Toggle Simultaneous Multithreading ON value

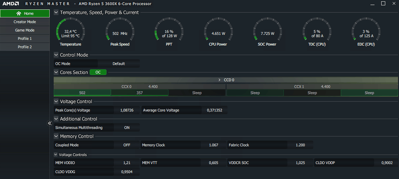click(127, 127)
